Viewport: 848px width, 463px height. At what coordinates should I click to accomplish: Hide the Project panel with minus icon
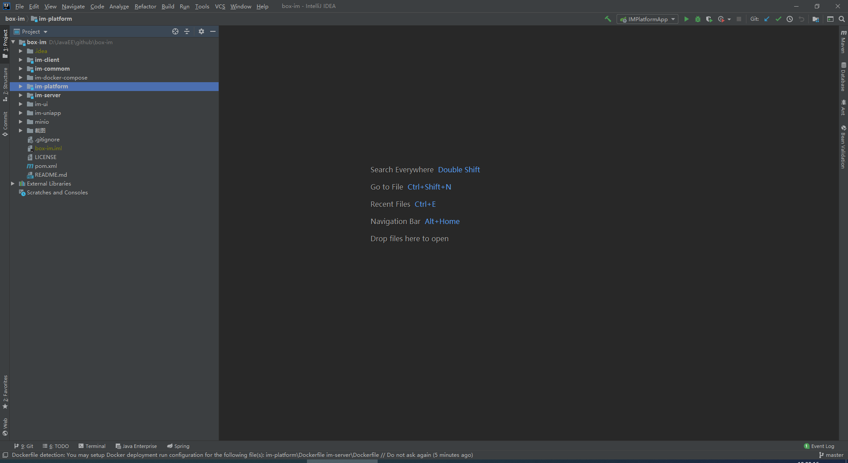(x=213, y=31)
